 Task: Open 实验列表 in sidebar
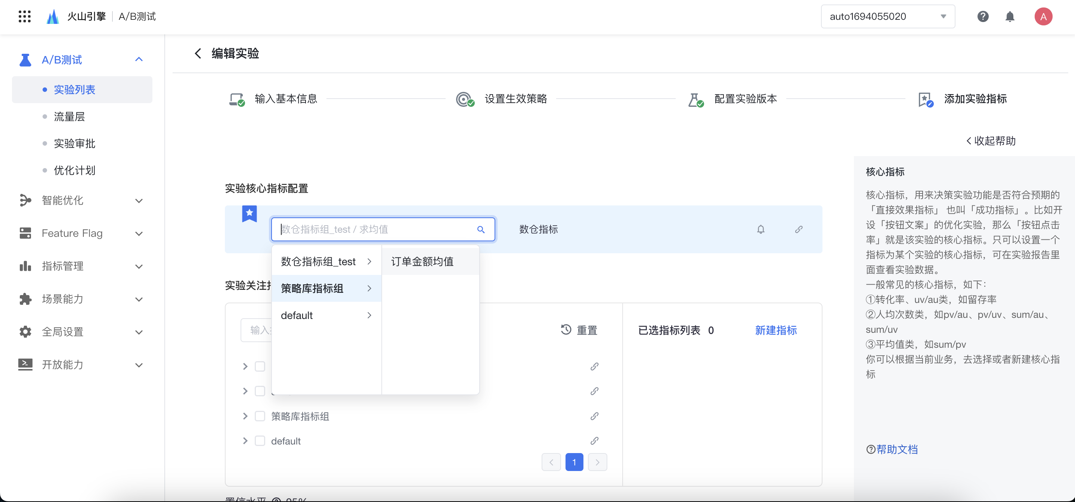(82, 90)
